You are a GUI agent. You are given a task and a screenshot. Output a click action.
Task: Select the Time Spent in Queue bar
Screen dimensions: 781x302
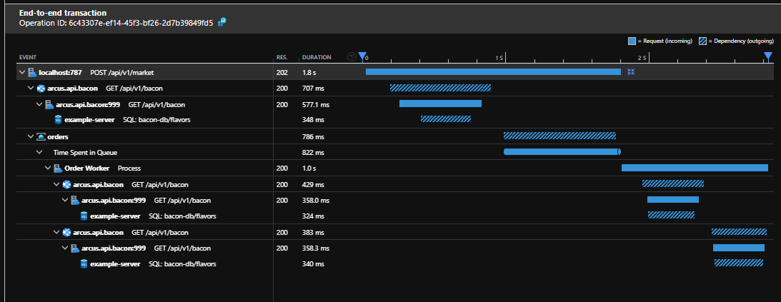click(x=562, y=151)
